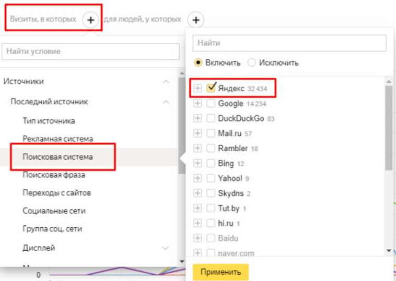
Task: Expand the Rambler plus icon
Action: point(198,149)
